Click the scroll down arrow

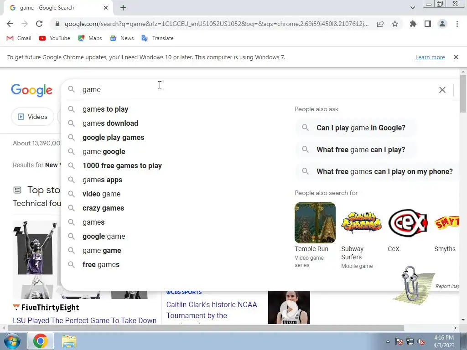tap(463, 320)
